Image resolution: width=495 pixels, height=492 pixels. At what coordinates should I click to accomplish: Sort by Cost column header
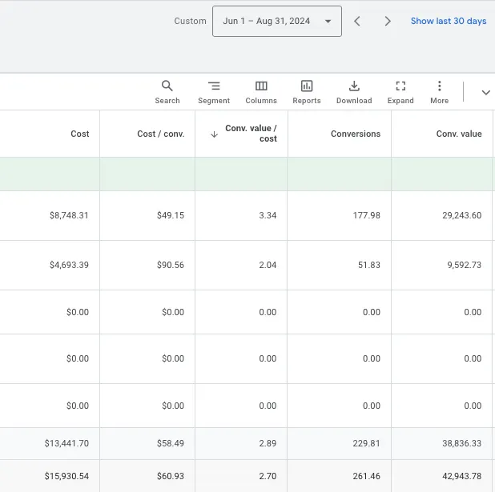tap(79, 134)
